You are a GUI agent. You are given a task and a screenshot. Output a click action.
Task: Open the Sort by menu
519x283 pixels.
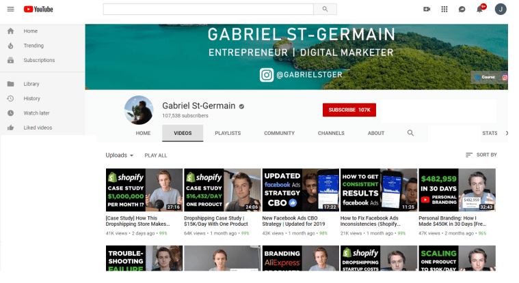tap(481, 155)
